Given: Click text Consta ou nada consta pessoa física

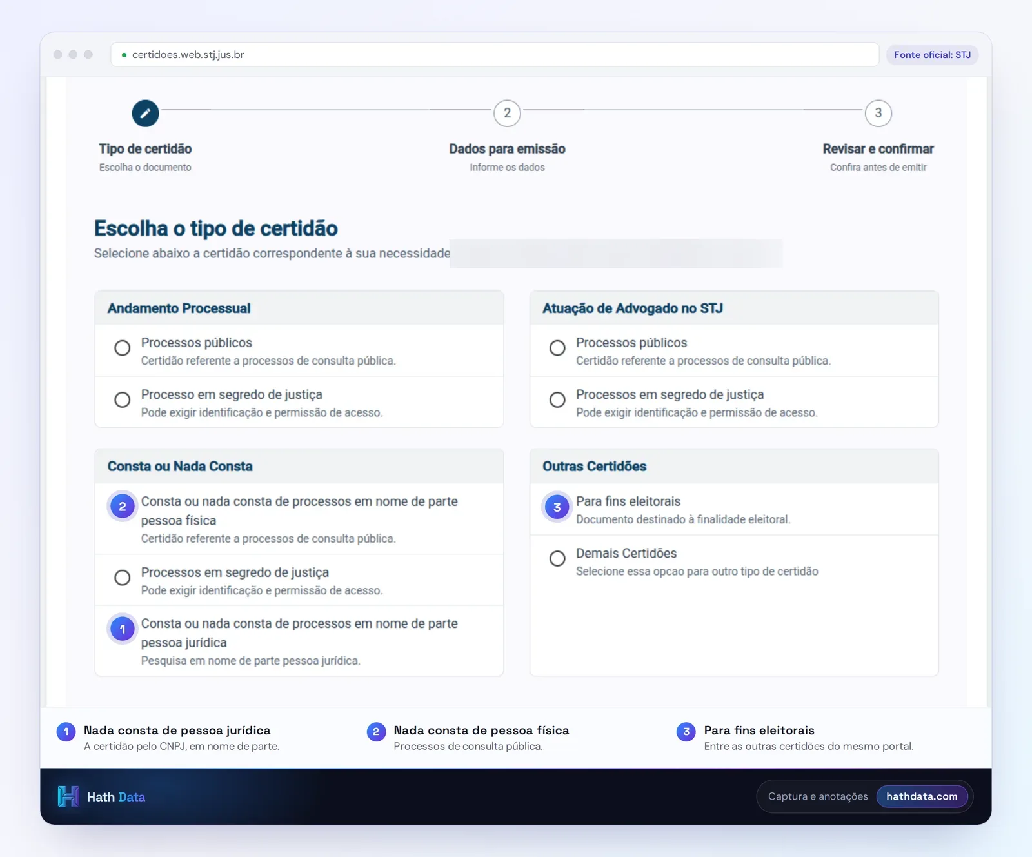Looking at the screenshot, I should tap(299, 510).
